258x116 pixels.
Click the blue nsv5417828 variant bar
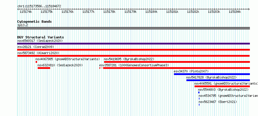click(x=218, y=80)
